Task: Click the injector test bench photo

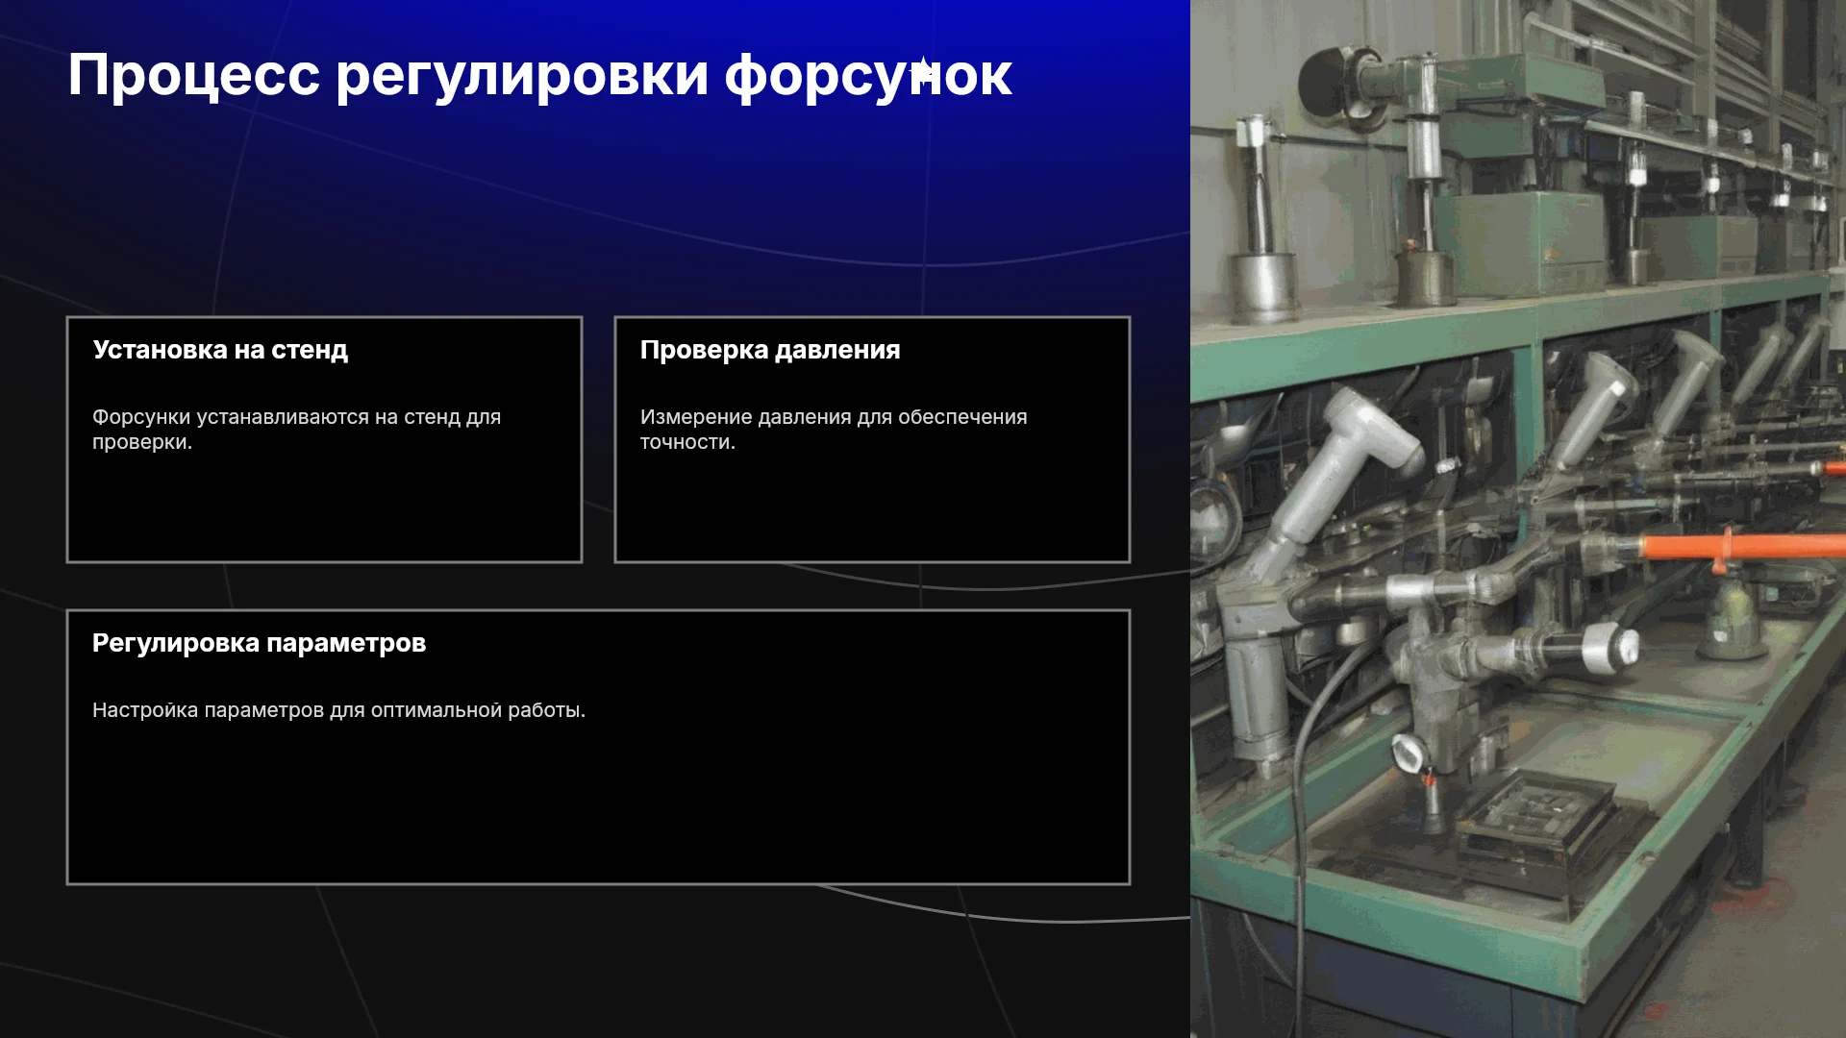Action: 1518,519
